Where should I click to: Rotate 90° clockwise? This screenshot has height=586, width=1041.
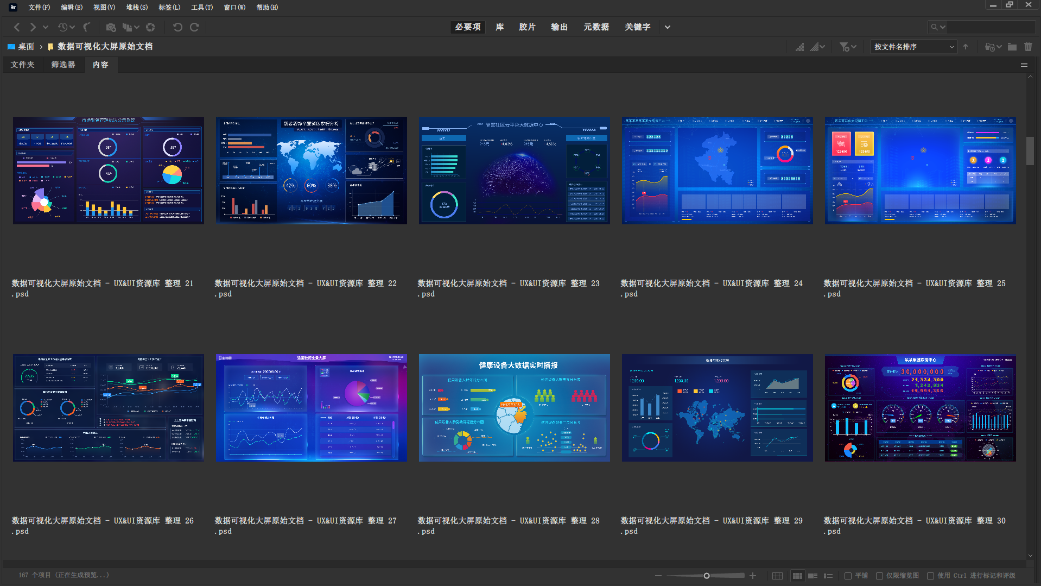click(194, 27)
